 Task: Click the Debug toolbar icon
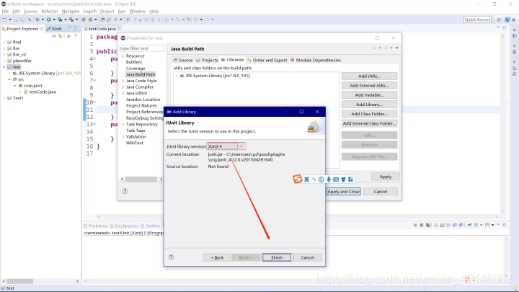37,19
